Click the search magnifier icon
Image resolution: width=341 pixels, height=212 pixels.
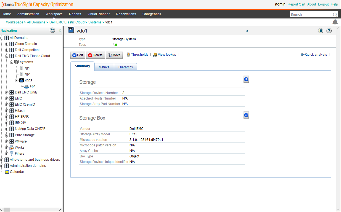click(x=335, y=15)
